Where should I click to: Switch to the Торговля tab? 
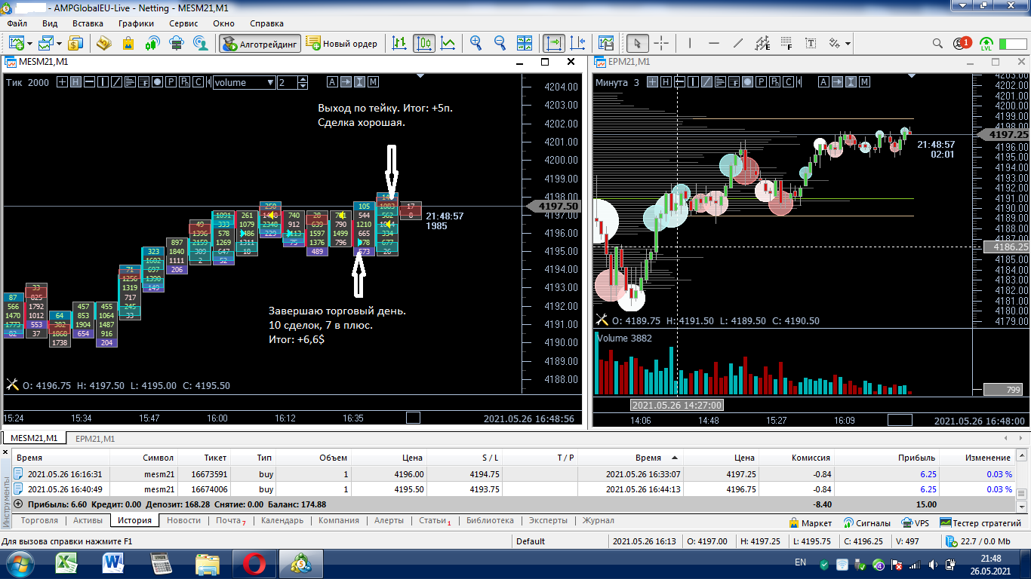point(39,521)
